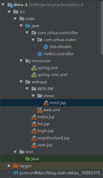This screenshot has width=103, height=178.
Task: Collapse the com.zzhua.controller package arrow
Action: tap(27, 33)
